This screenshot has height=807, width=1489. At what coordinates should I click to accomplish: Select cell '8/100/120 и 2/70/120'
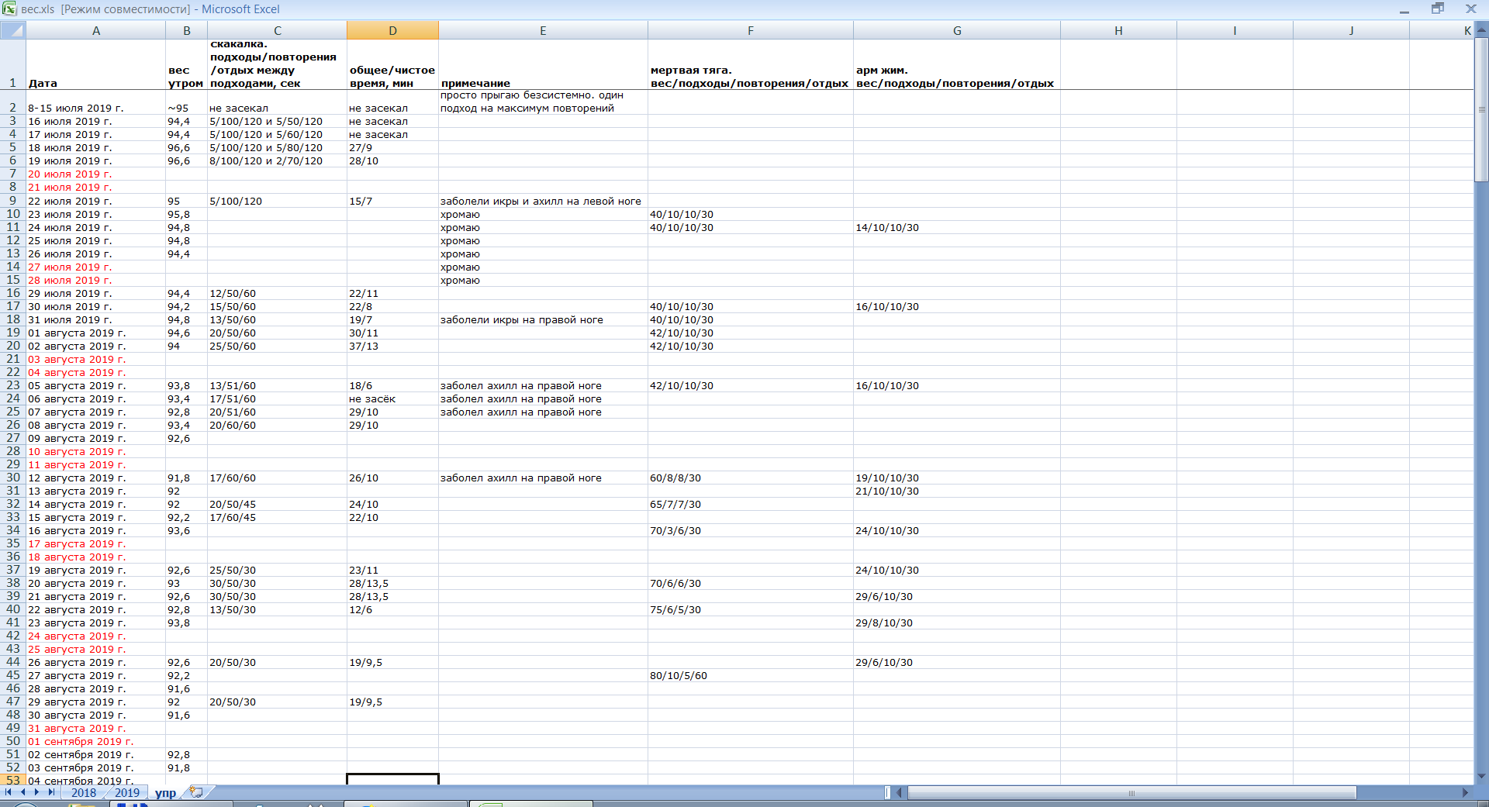point(278,160)
